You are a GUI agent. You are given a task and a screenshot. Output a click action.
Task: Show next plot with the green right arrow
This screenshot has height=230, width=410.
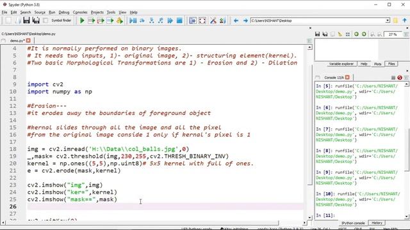coord(364,34)
